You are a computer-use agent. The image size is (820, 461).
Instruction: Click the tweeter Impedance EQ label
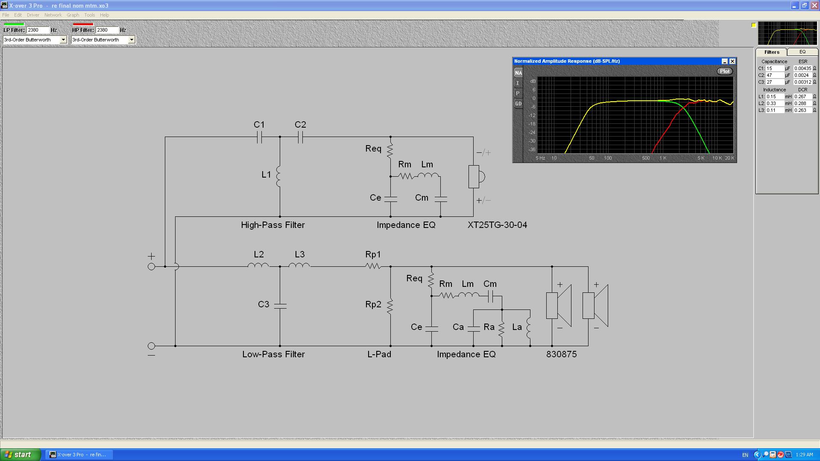(406, 225)
